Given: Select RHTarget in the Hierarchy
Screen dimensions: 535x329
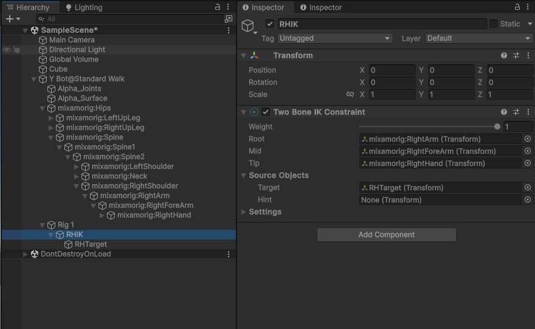Looking at the screenshot, I should (x=91, y=244).
